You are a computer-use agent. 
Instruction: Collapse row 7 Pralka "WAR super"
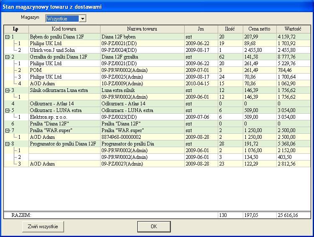coord(7,130)
